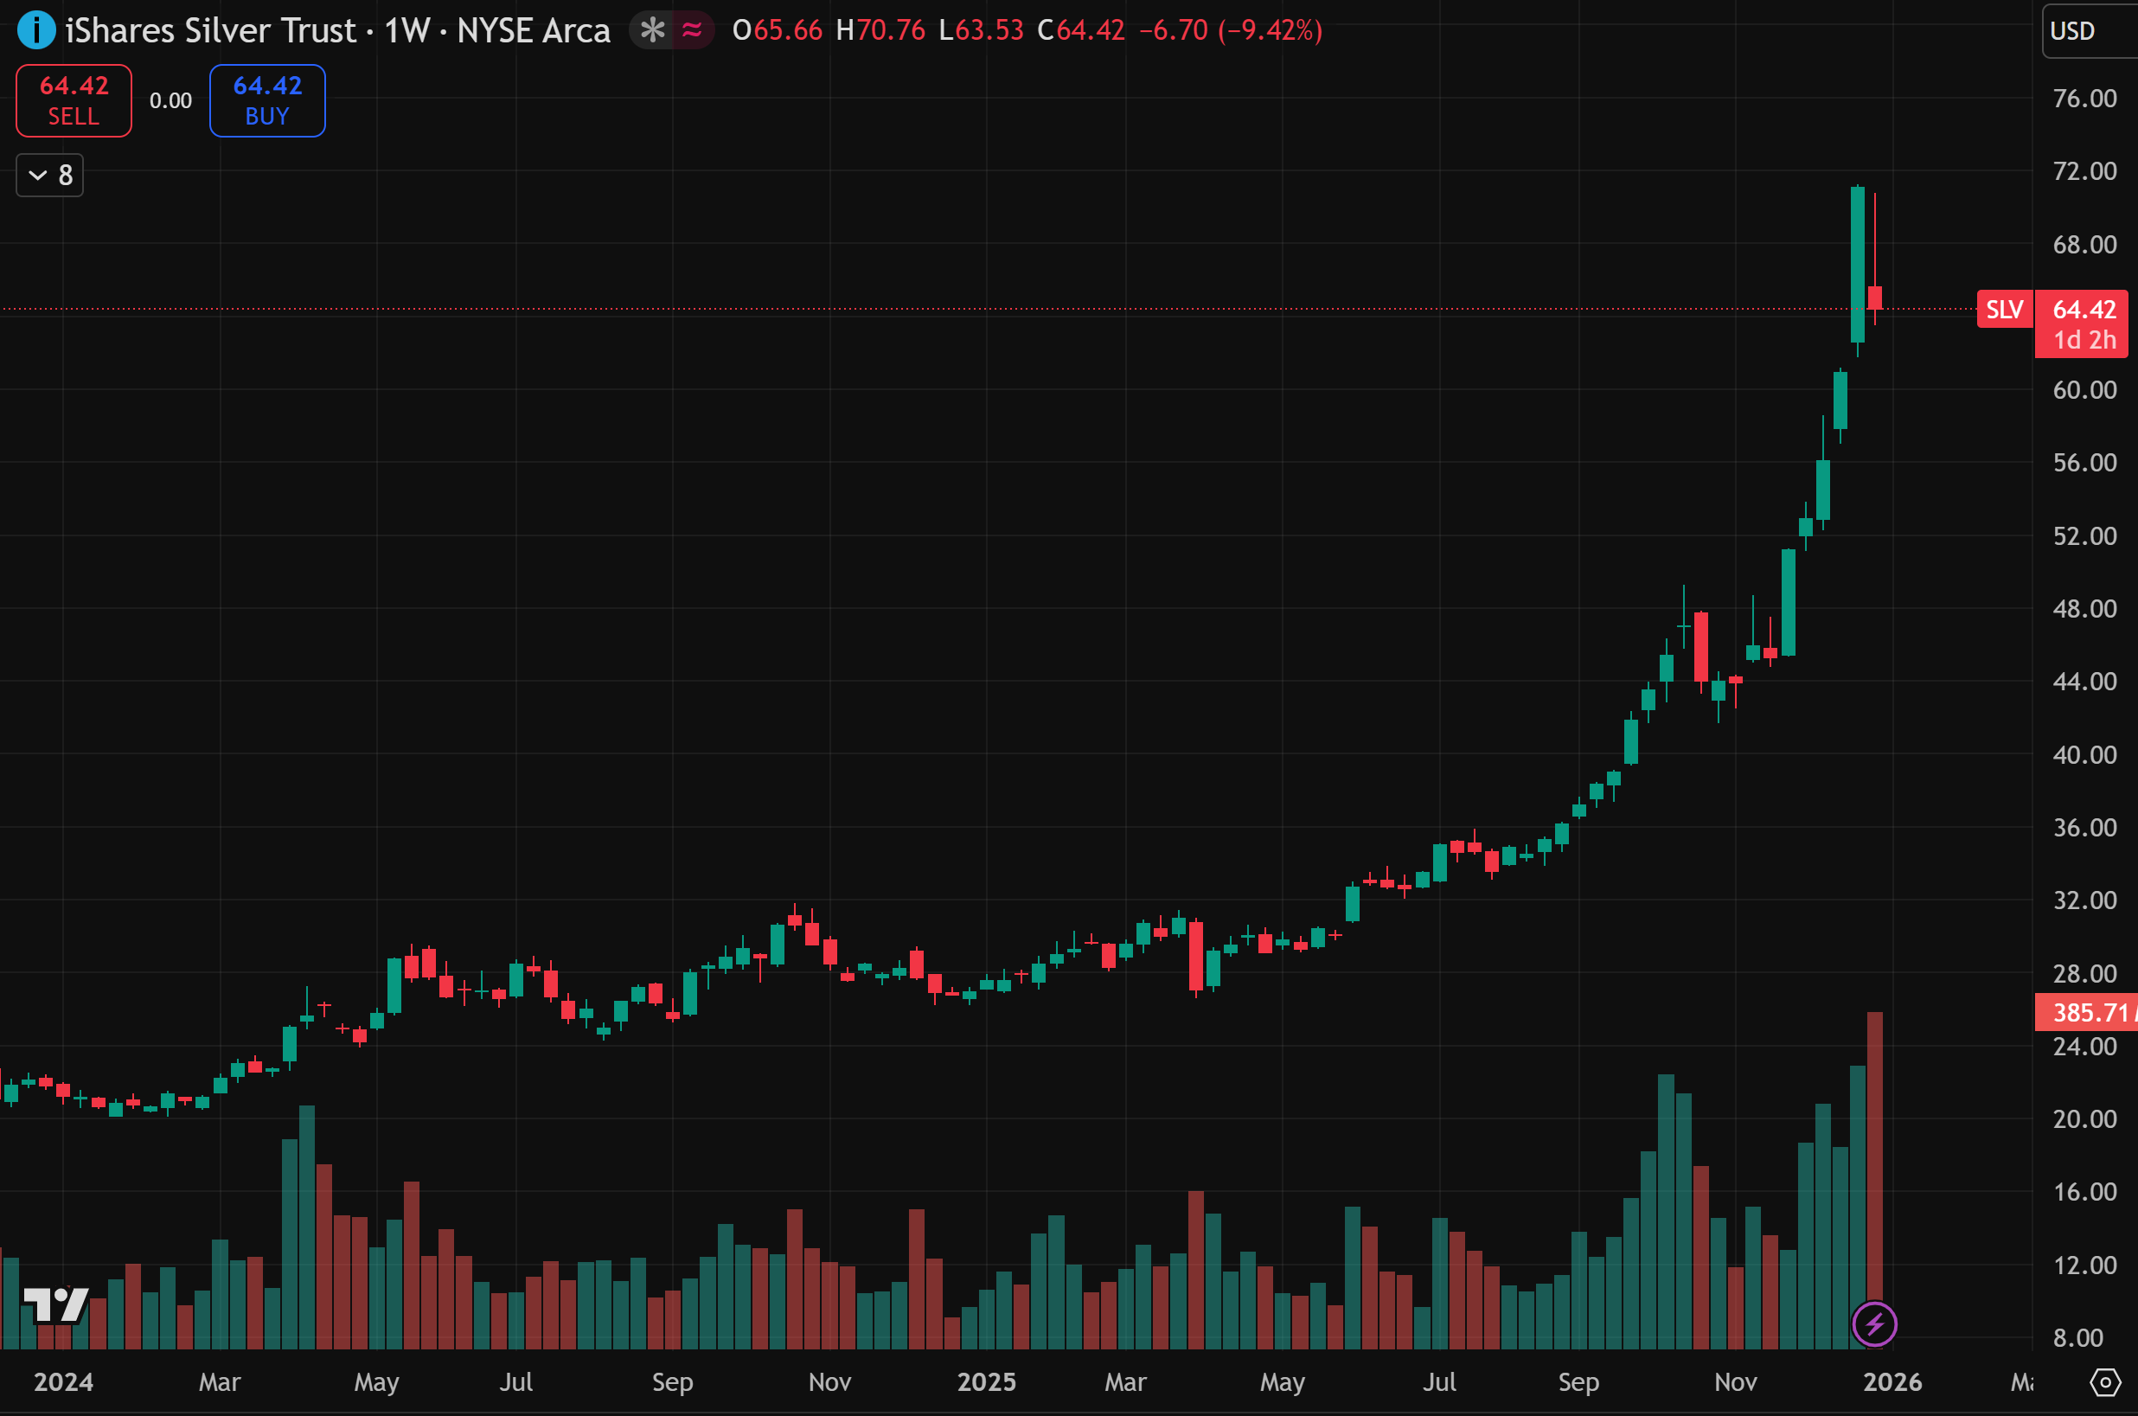Screen dimensions: 2138x1416
Task: Click the 2025 label on time axis
Action: tap(986, 1381)
